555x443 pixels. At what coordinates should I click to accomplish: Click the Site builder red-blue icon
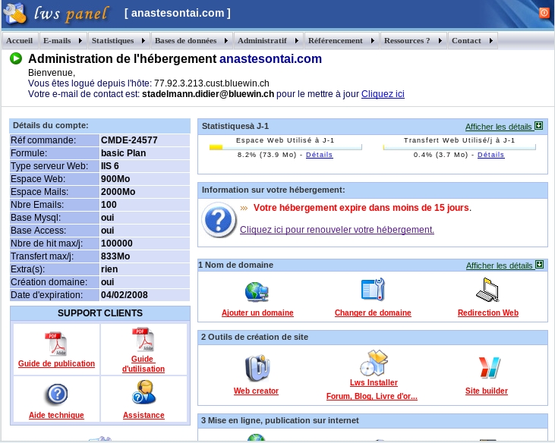(489, 368)
